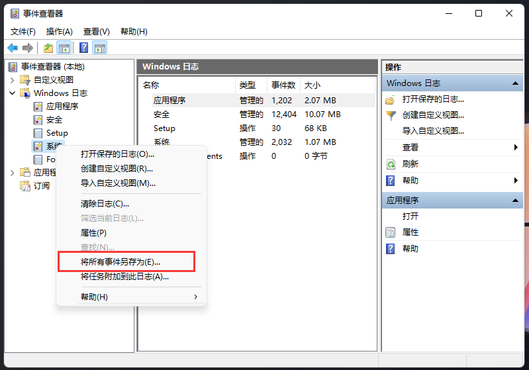
Task: Click the green 刷新 refresh icon
Action: 391,164
